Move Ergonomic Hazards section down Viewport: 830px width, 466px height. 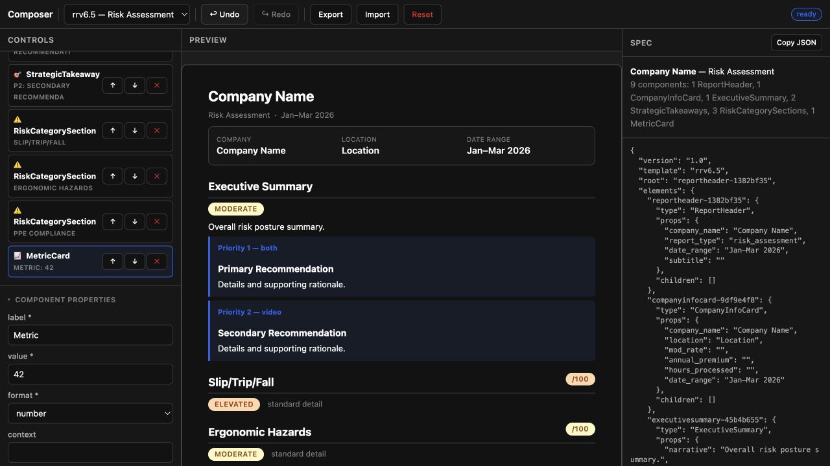click(135, 176)
